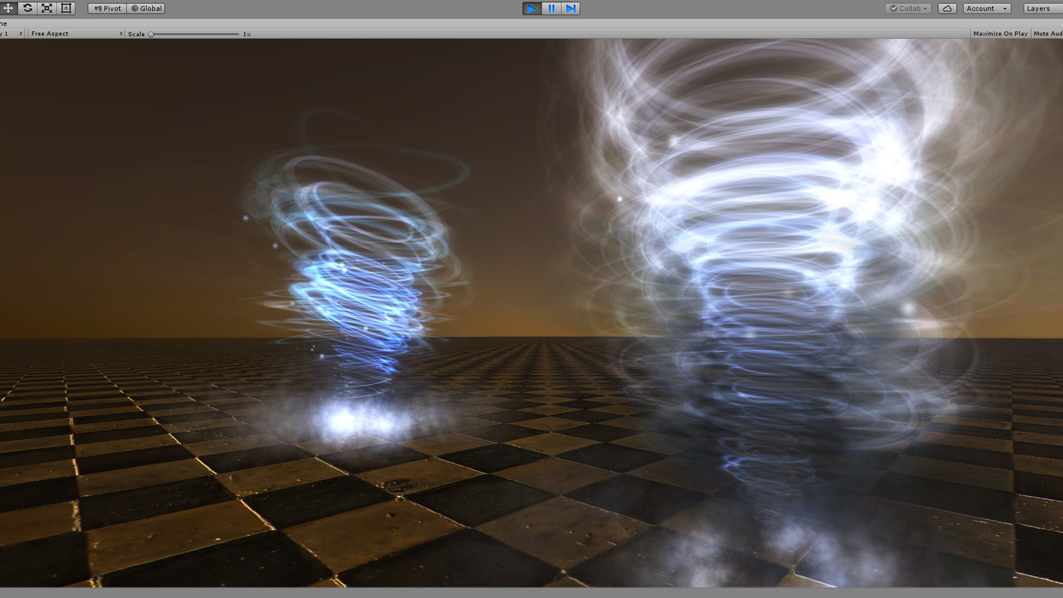Toggle Global/Local handle rotation
Viewport: 1063px width, 598px height.
tap(145, 9)
